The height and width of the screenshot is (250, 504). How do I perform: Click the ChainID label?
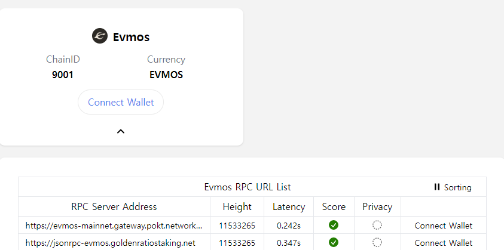[x=63, y=60]
